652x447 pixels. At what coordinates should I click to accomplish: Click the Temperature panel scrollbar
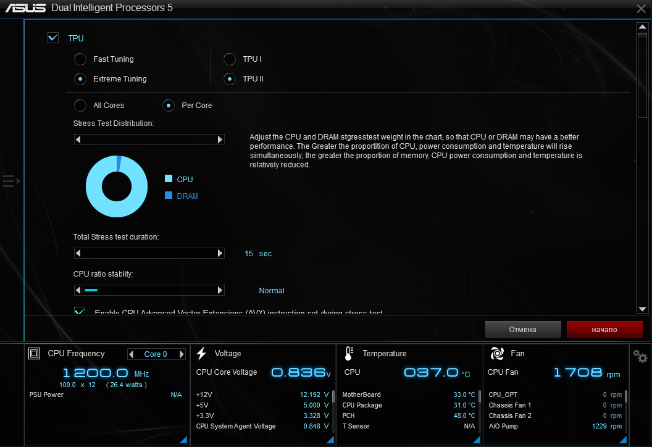(480, 397)
